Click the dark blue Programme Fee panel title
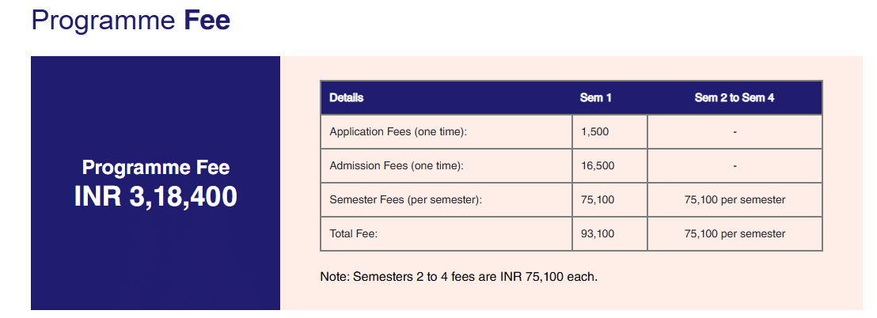 [156, 168]
